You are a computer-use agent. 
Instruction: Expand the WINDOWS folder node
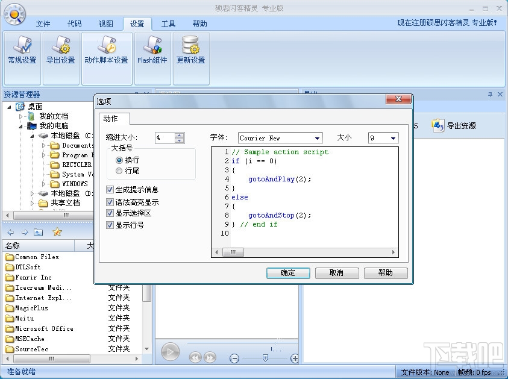(43, 184)
